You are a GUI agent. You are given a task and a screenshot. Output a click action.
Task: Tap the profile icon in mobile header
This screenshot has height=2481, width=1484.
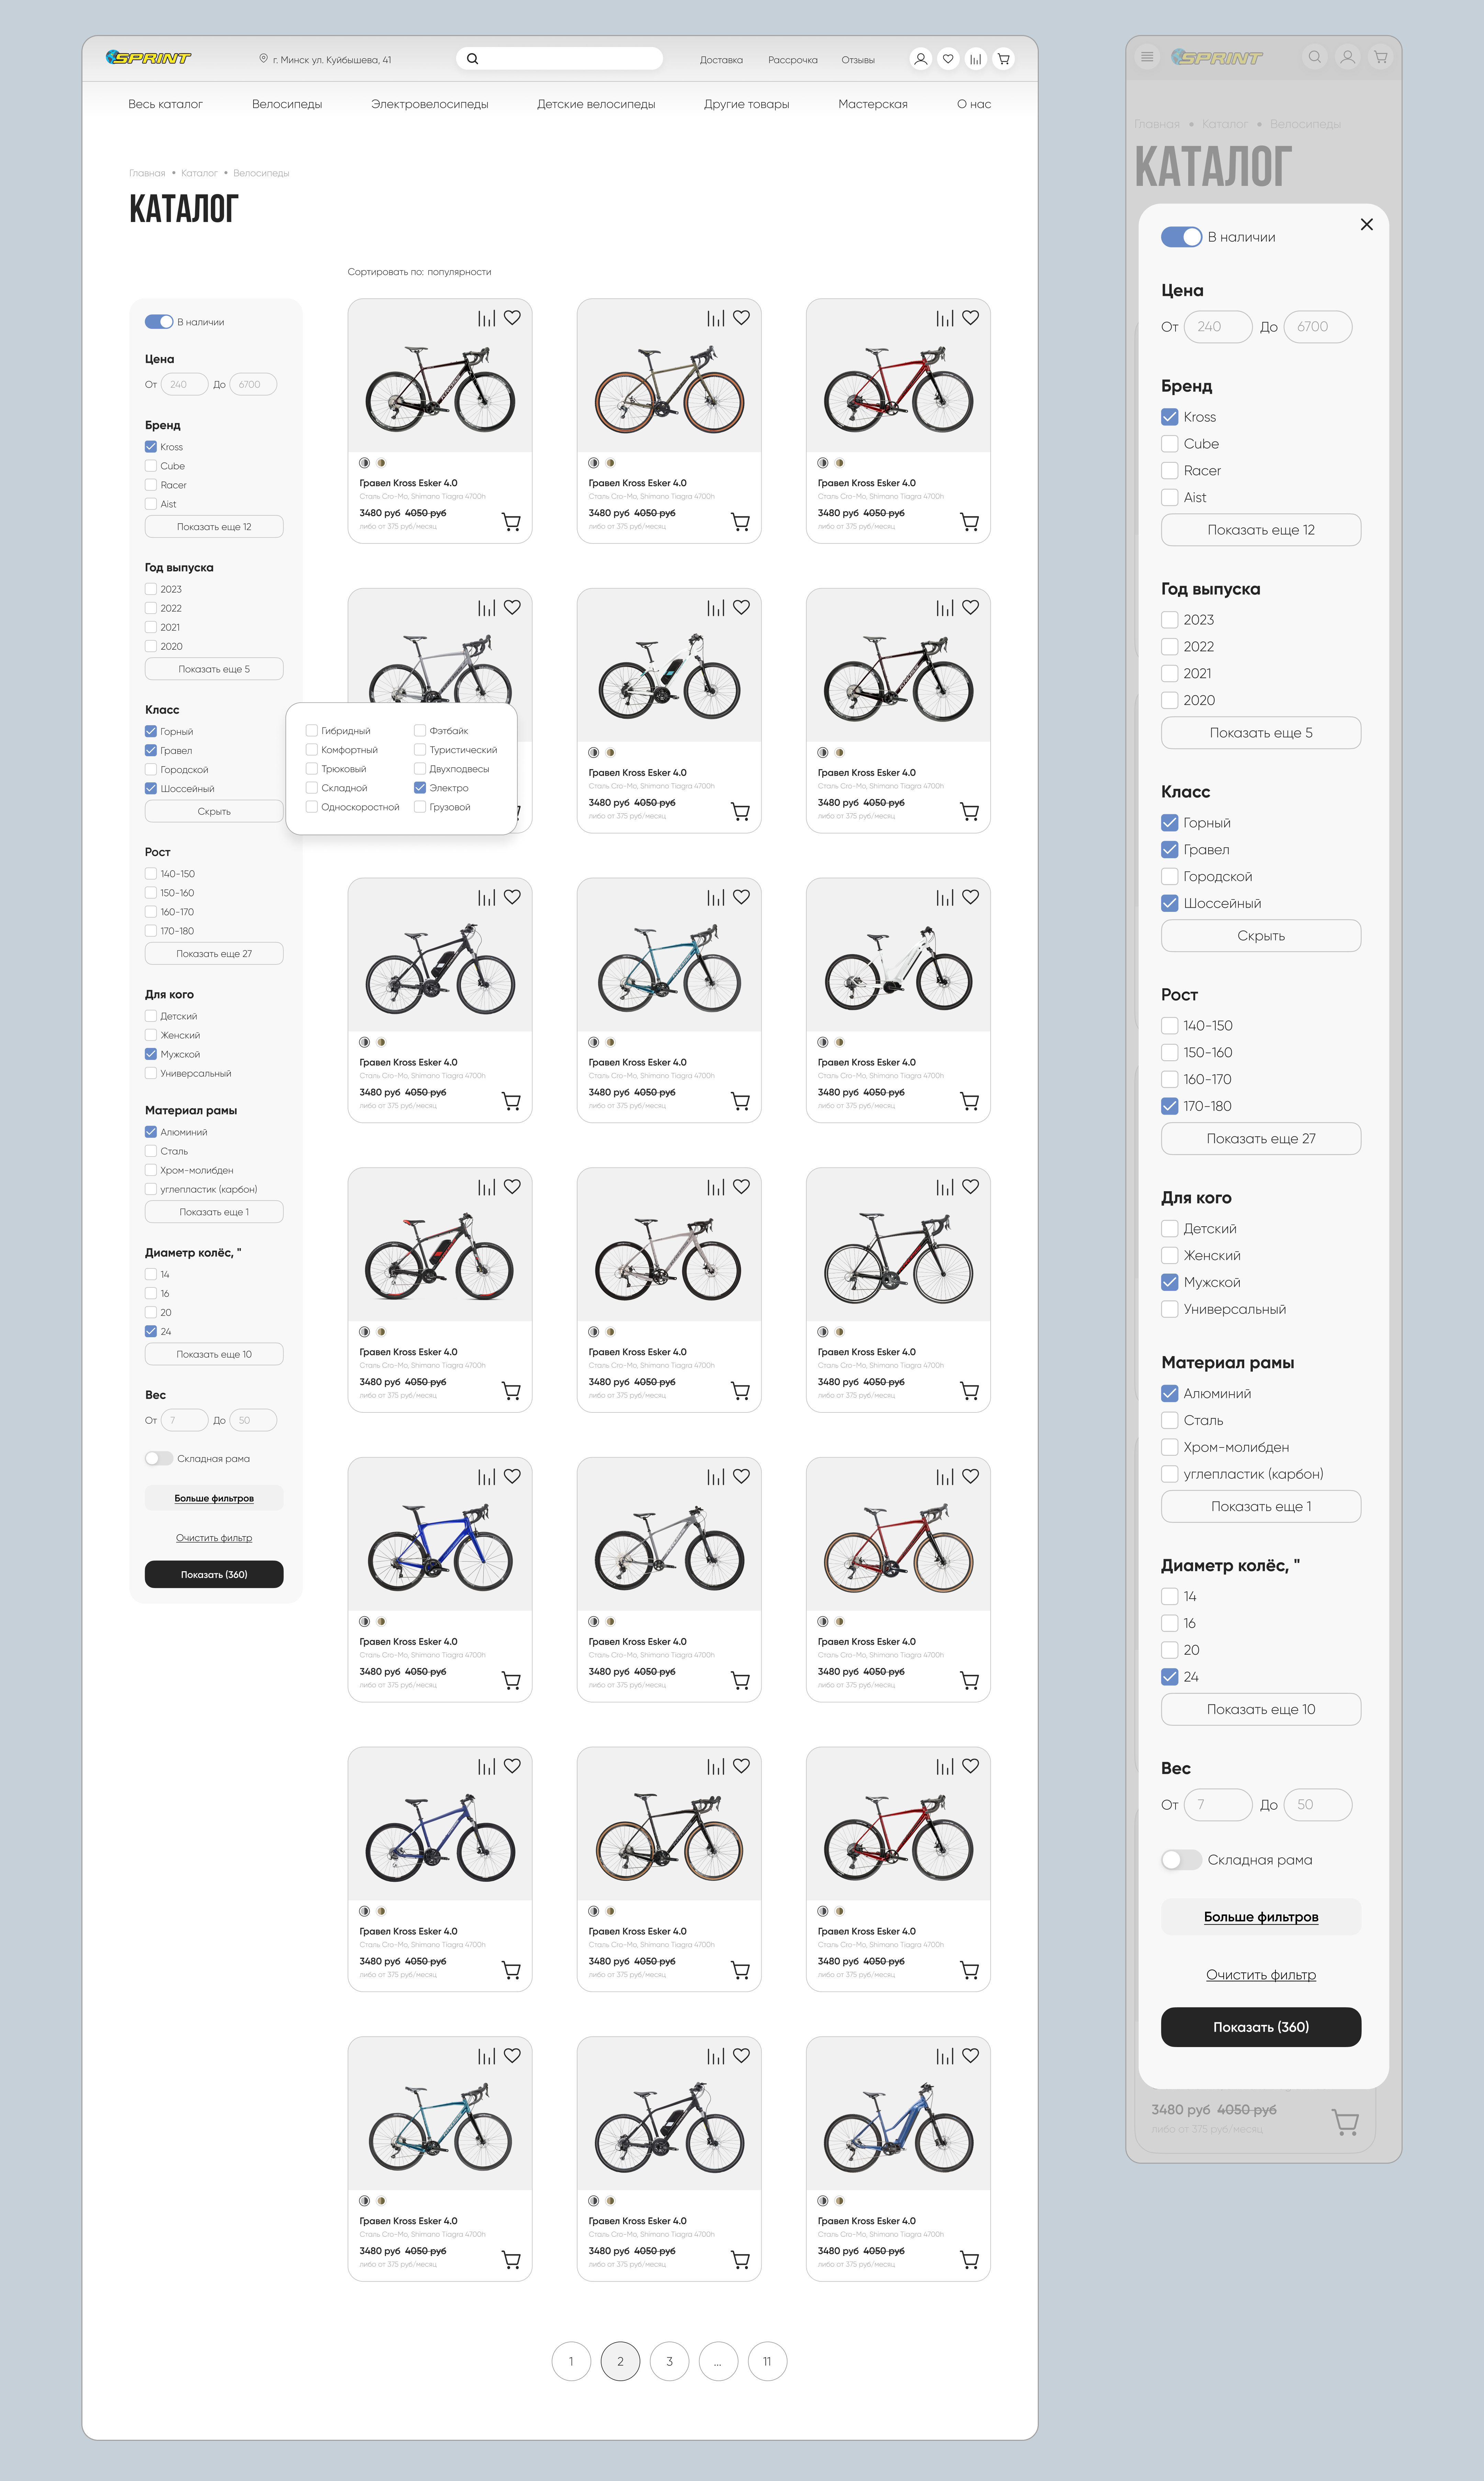click(x=1348, y=57)
